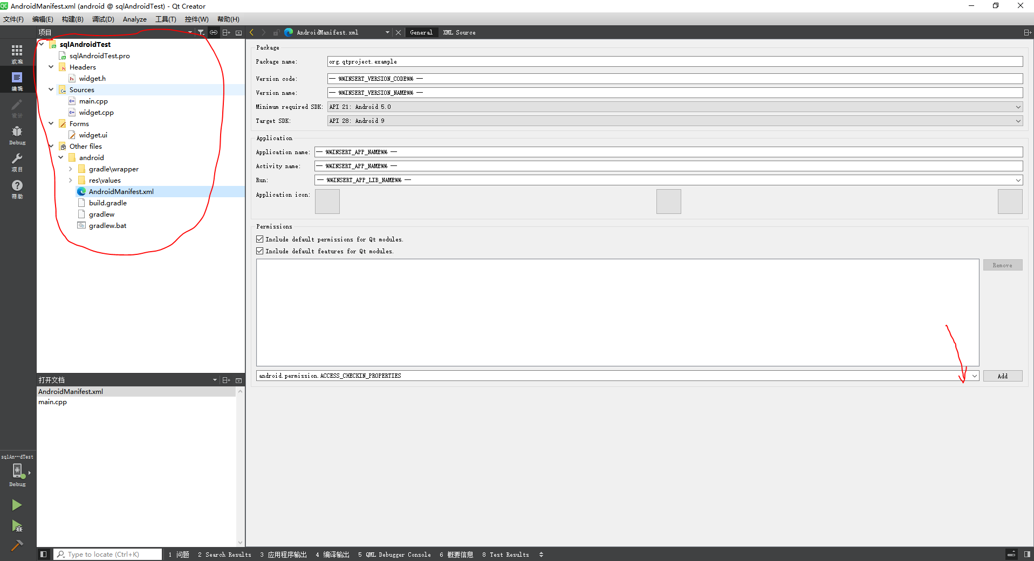Collapse the Headers folder
Viewport: 1034px width, 561px height.
[51, 67]
